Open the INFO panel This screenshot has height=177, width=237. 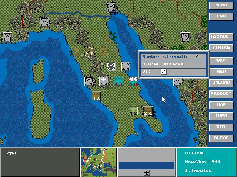coord(221,116)
